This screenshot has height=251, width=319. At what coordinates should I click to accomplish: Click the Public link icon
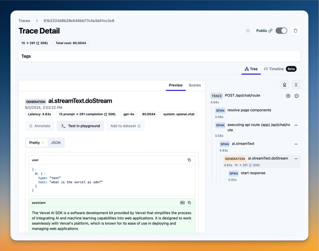(x=270, y=31)
